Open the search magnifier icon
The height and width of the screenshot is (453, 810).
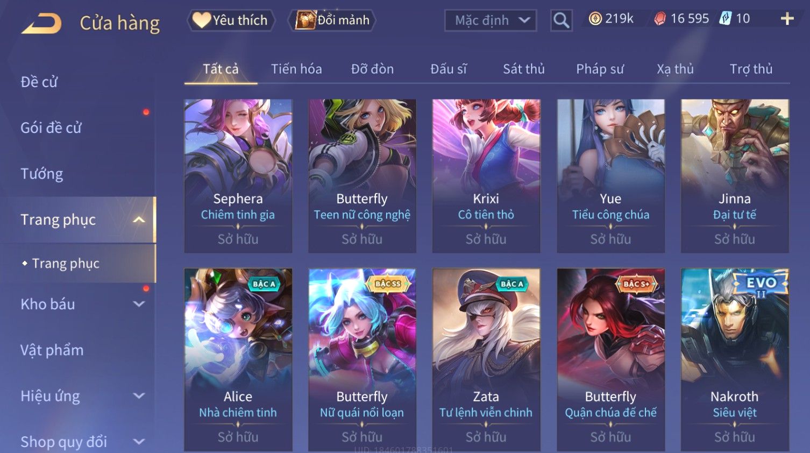[561, 20]
